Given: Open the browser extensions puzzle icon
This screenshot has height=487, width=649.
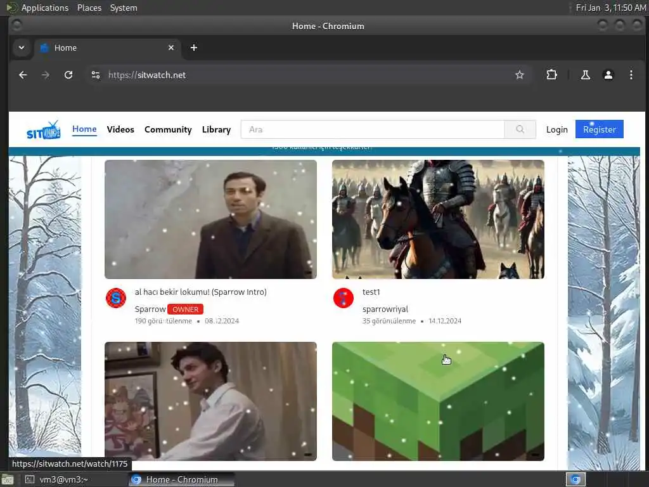Looking at the screenshot, I should [552, 75].
